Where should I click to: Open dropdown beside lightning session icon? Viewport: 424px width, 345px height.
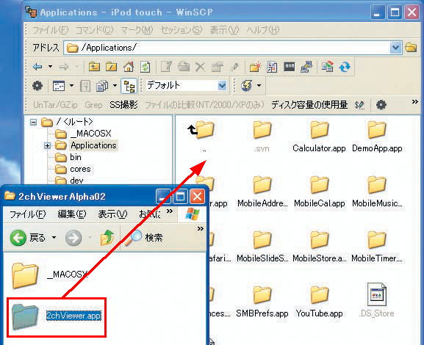(259, 86)
